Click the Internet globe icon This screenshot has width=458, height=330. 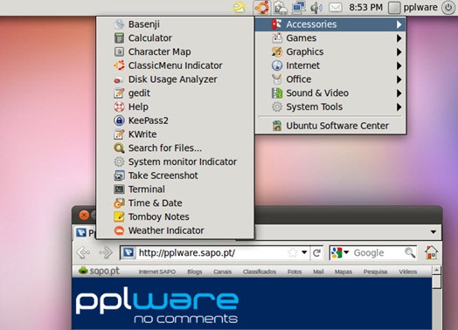[x=277, y=65]
